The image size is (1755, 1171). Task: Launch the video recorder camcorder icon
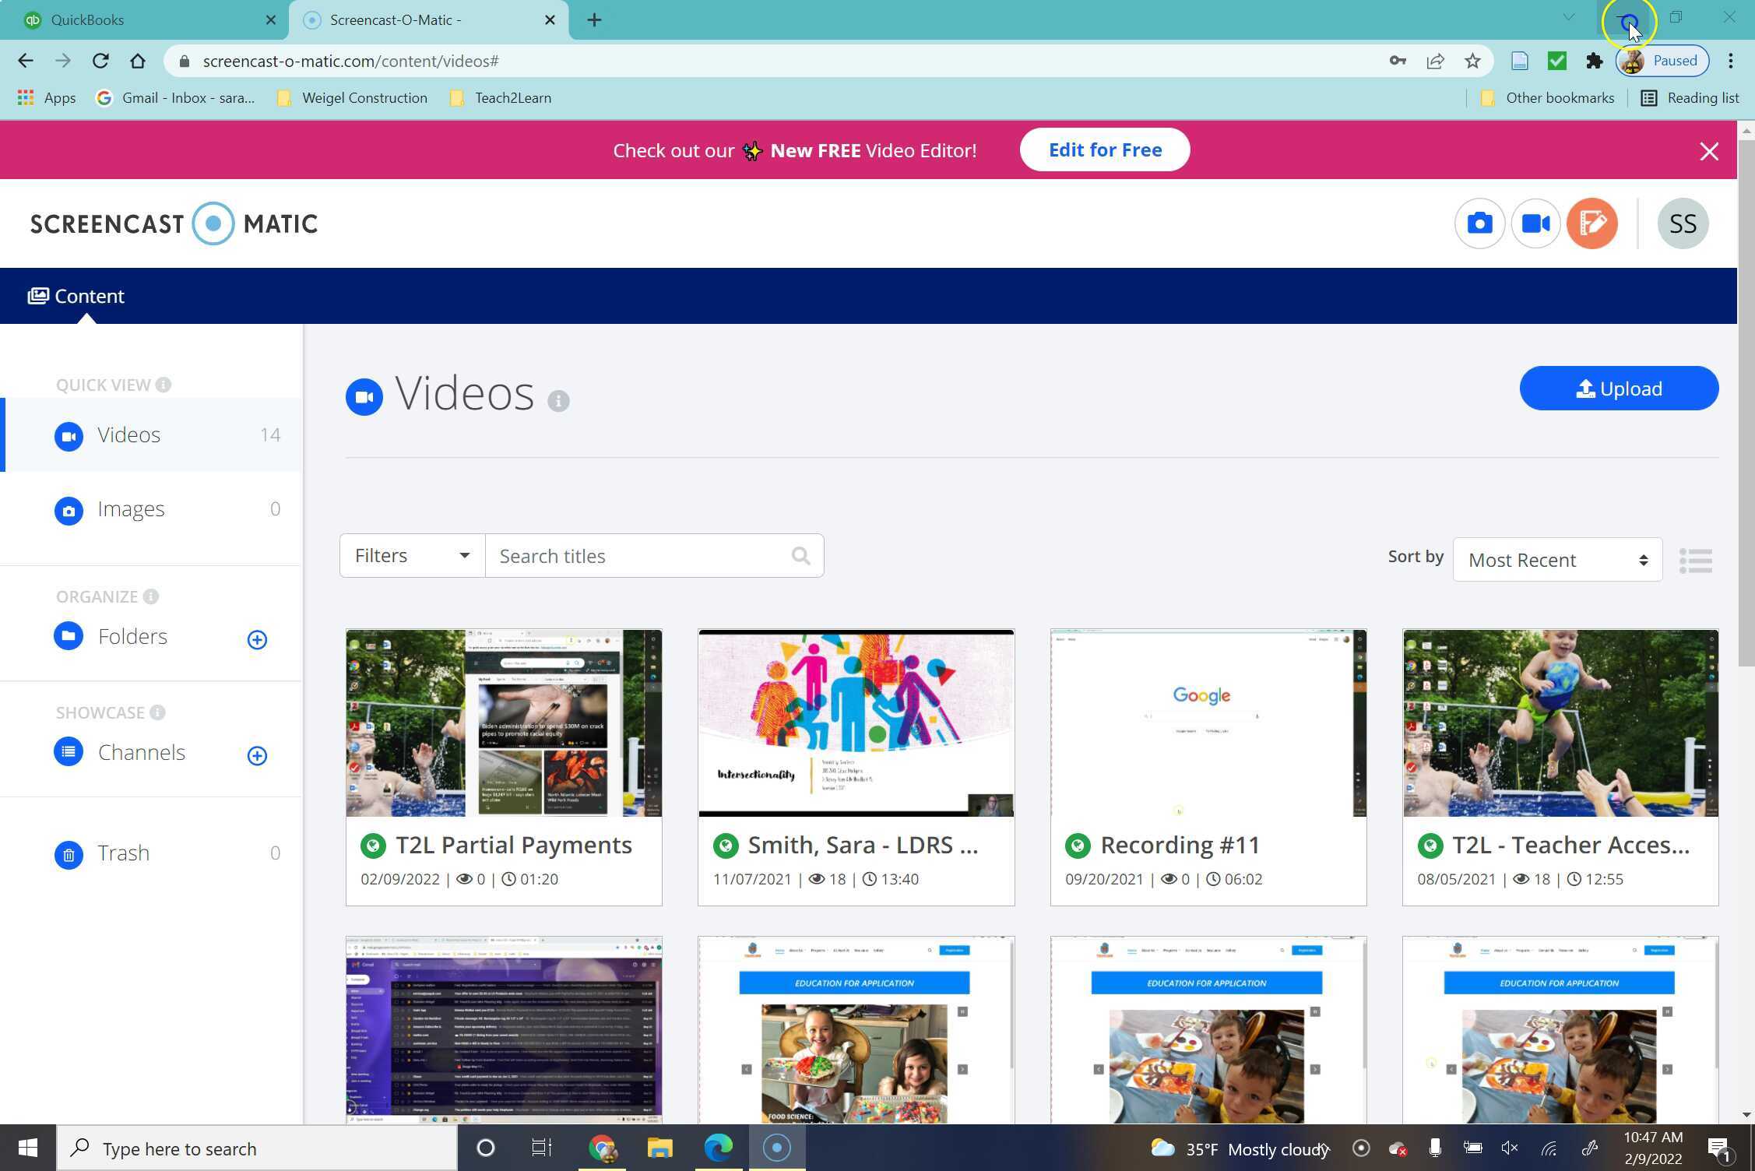click(1535, 224)
